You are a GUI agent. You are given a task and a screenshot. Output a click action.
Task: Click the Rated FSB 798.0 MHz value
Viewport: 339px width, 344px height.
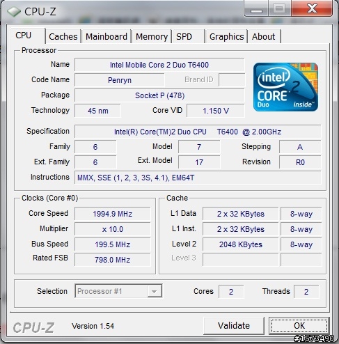click(113, 260)
